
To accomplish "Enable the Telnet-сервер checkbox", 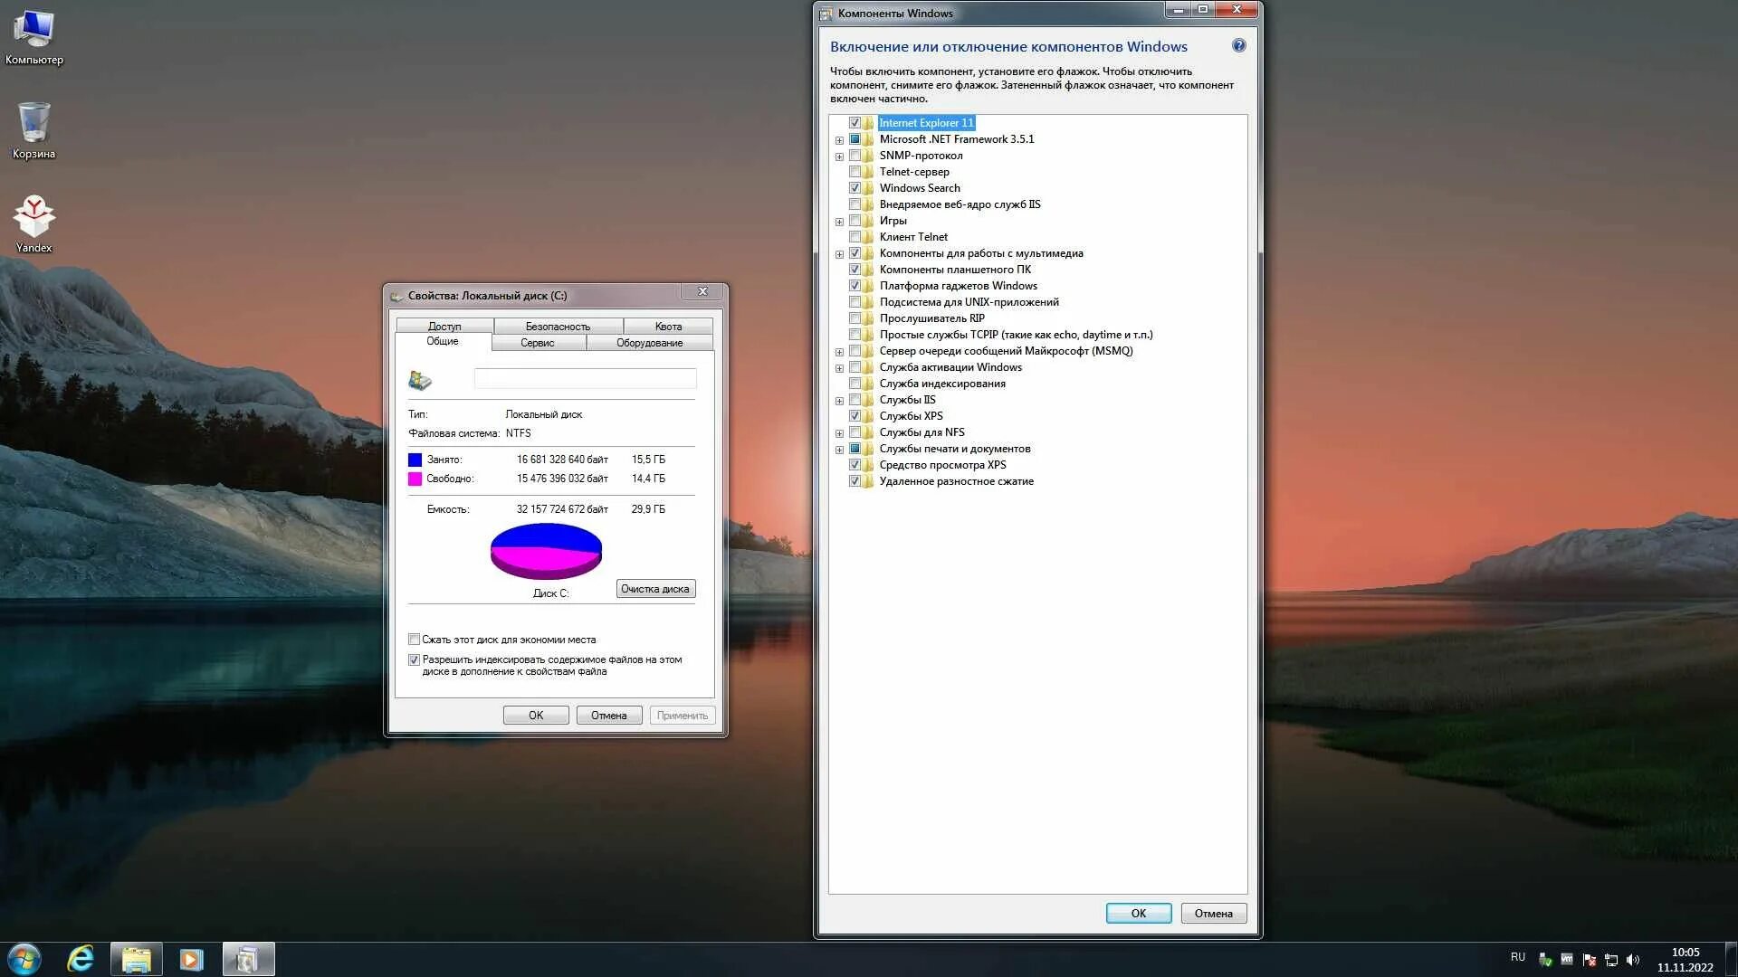I will click(855, 172).
